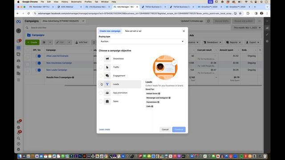The width and height of the screenshot is (285, 160).
Task: Click in the Search and filter field
Action: (127, 28)
